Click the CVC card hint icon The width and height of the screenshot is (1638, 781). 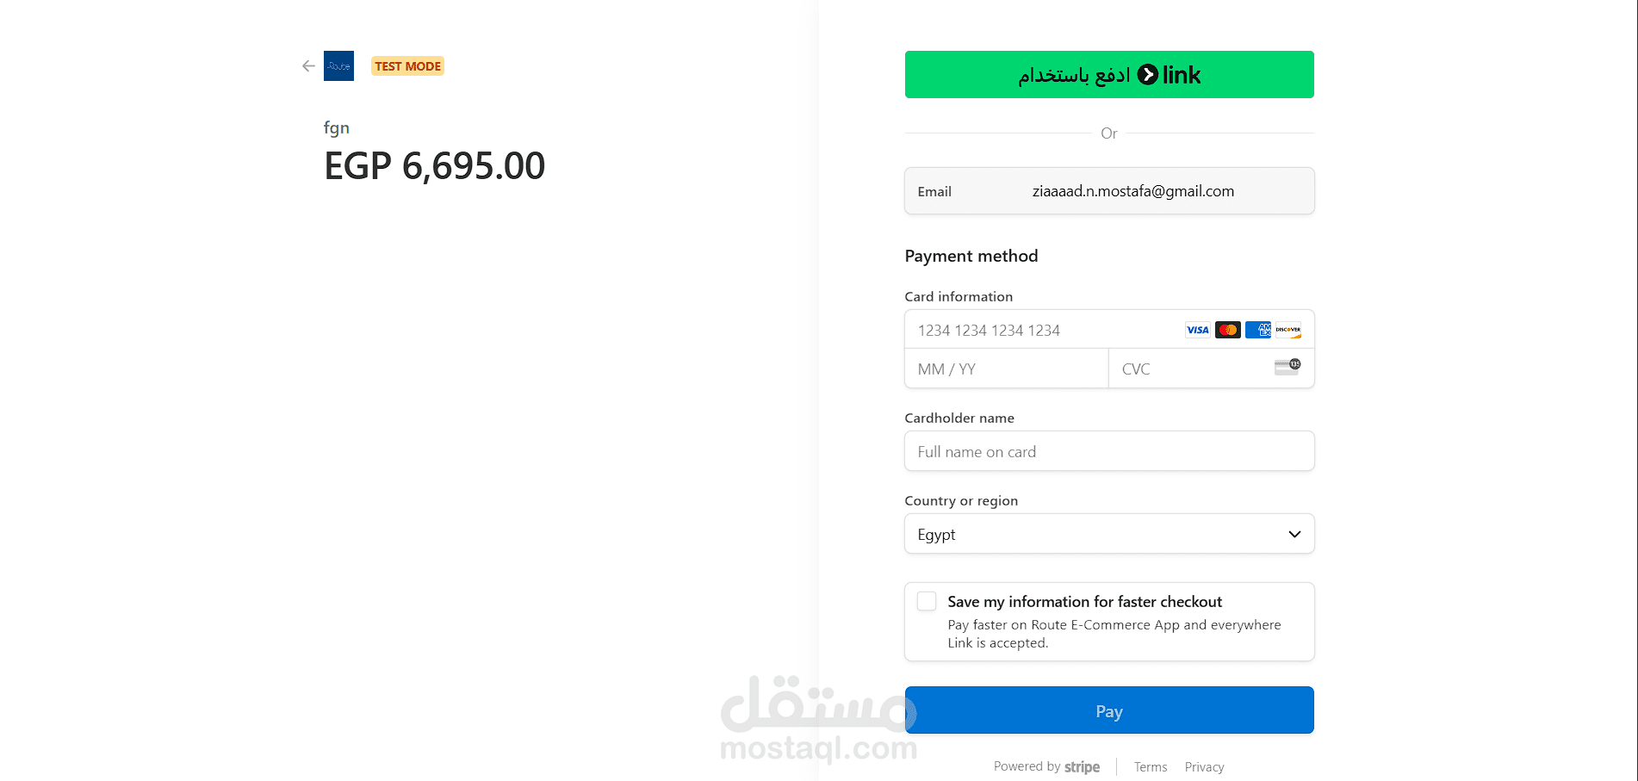tap(1287, 368)
